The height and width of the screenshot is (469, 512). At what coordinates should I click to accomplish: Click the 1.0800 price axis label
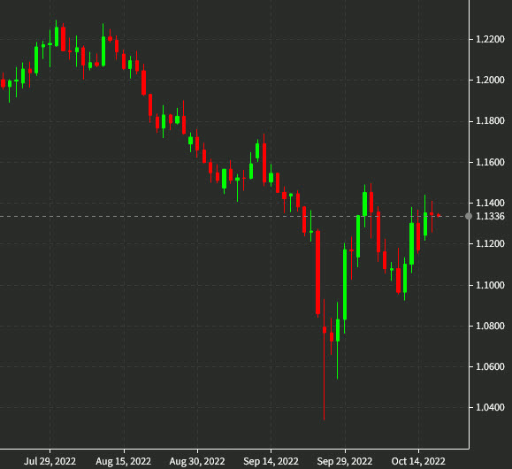(490, 326)
